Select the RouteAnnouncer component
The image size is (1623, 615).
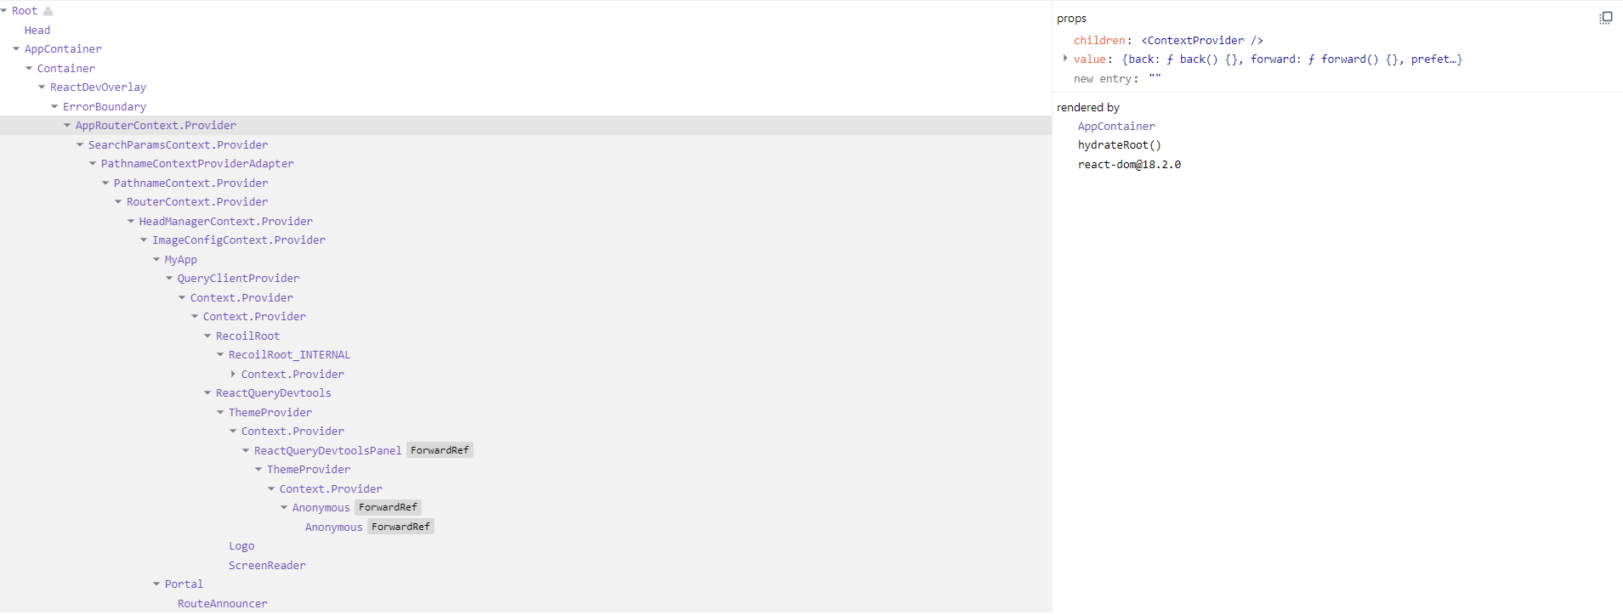click(x=222, y=603)
